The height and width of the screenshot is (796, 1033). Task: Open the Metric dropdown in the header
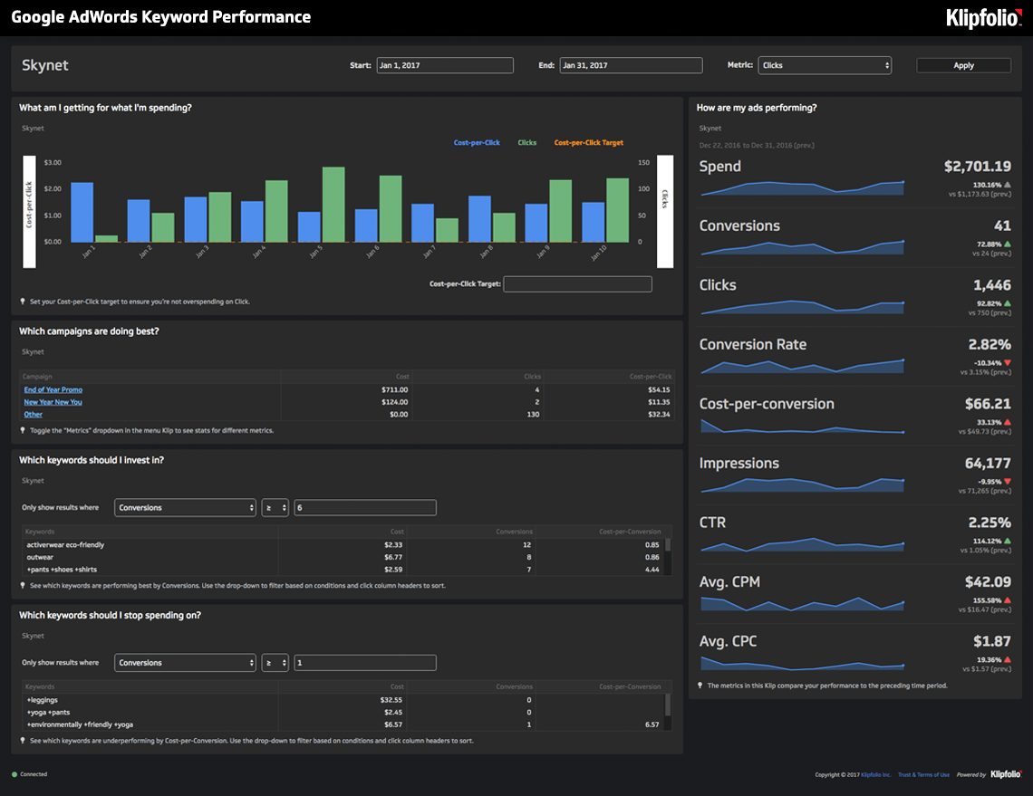point(825,64)
